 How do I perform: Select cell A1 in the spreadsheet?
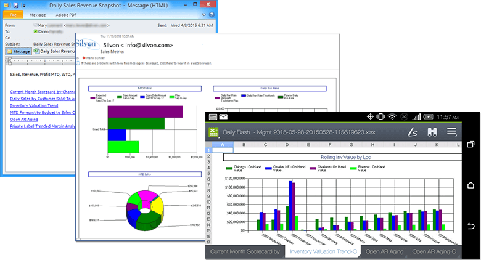[223, 150]
